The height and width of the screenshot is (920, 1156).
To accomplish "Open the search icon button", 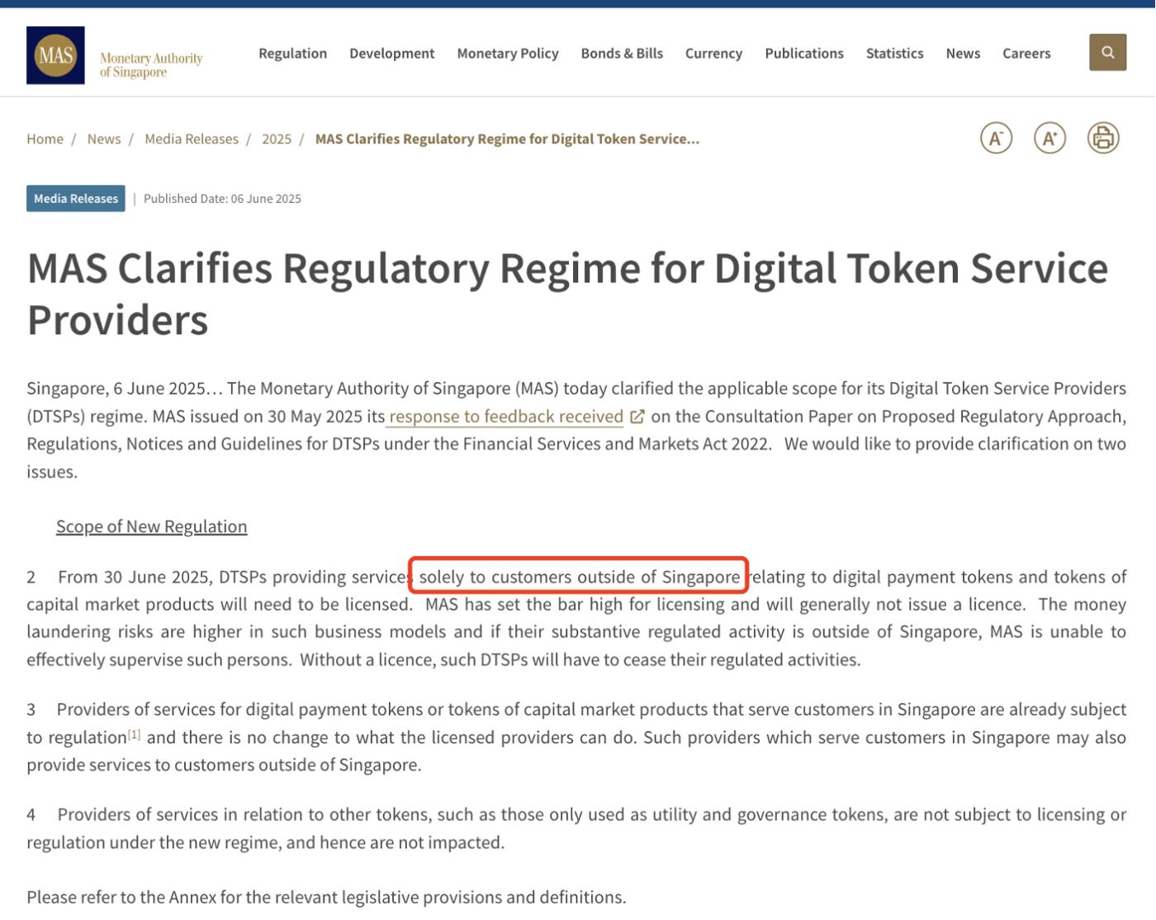I will coord(1107,53).
